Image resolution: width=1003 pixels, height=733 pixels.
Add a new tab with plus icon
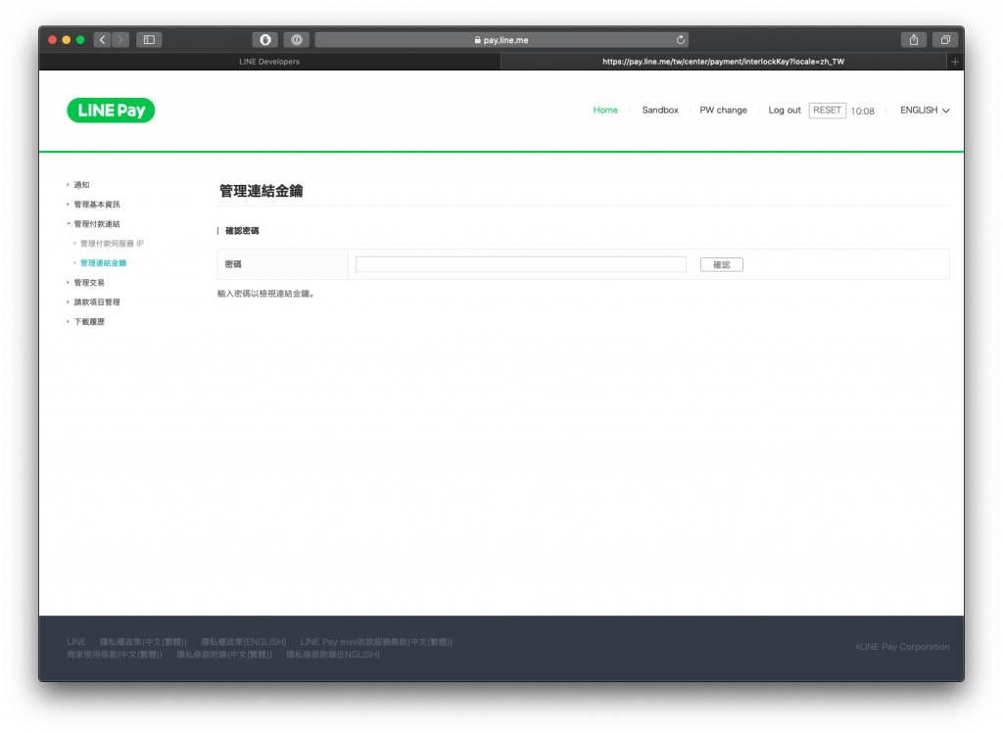coord(955,62)
